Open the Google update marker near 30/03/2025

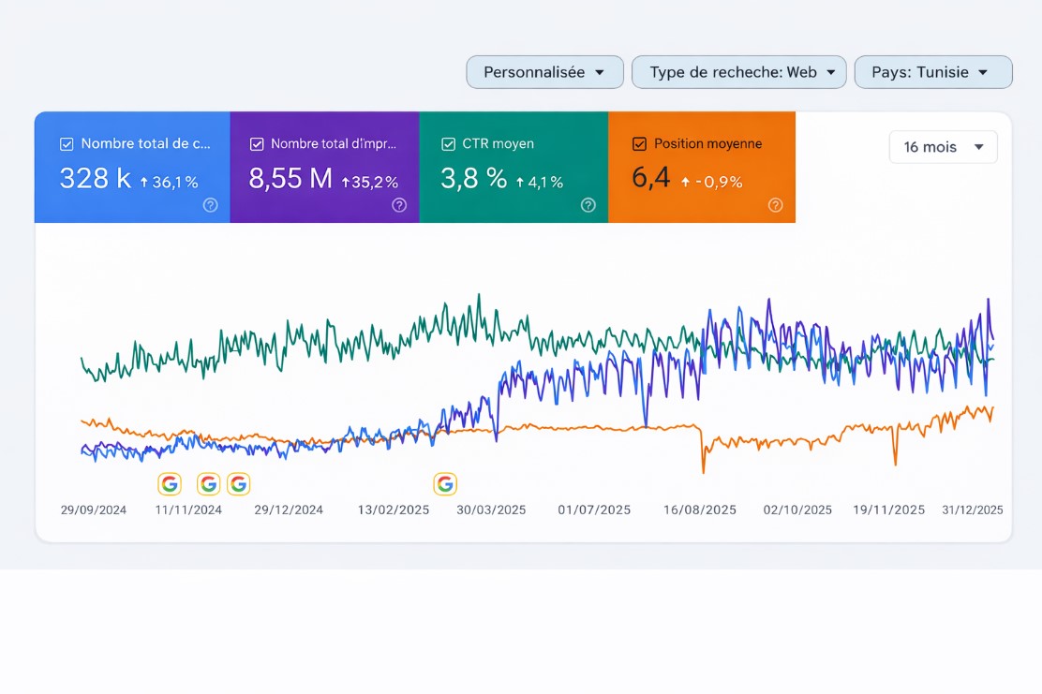(x=445, y=483)
